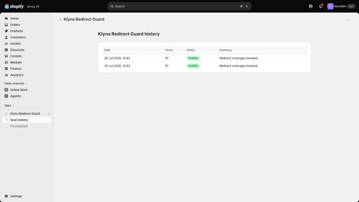Open the Customers person icon
The image size is (359, 202).
[x=6, y=37]
